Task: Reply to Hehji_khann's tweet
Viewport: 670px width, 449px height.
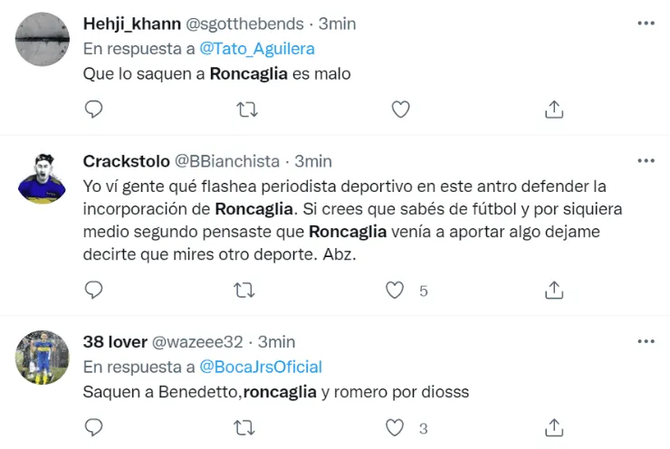Action: click(x=93, y=110)
